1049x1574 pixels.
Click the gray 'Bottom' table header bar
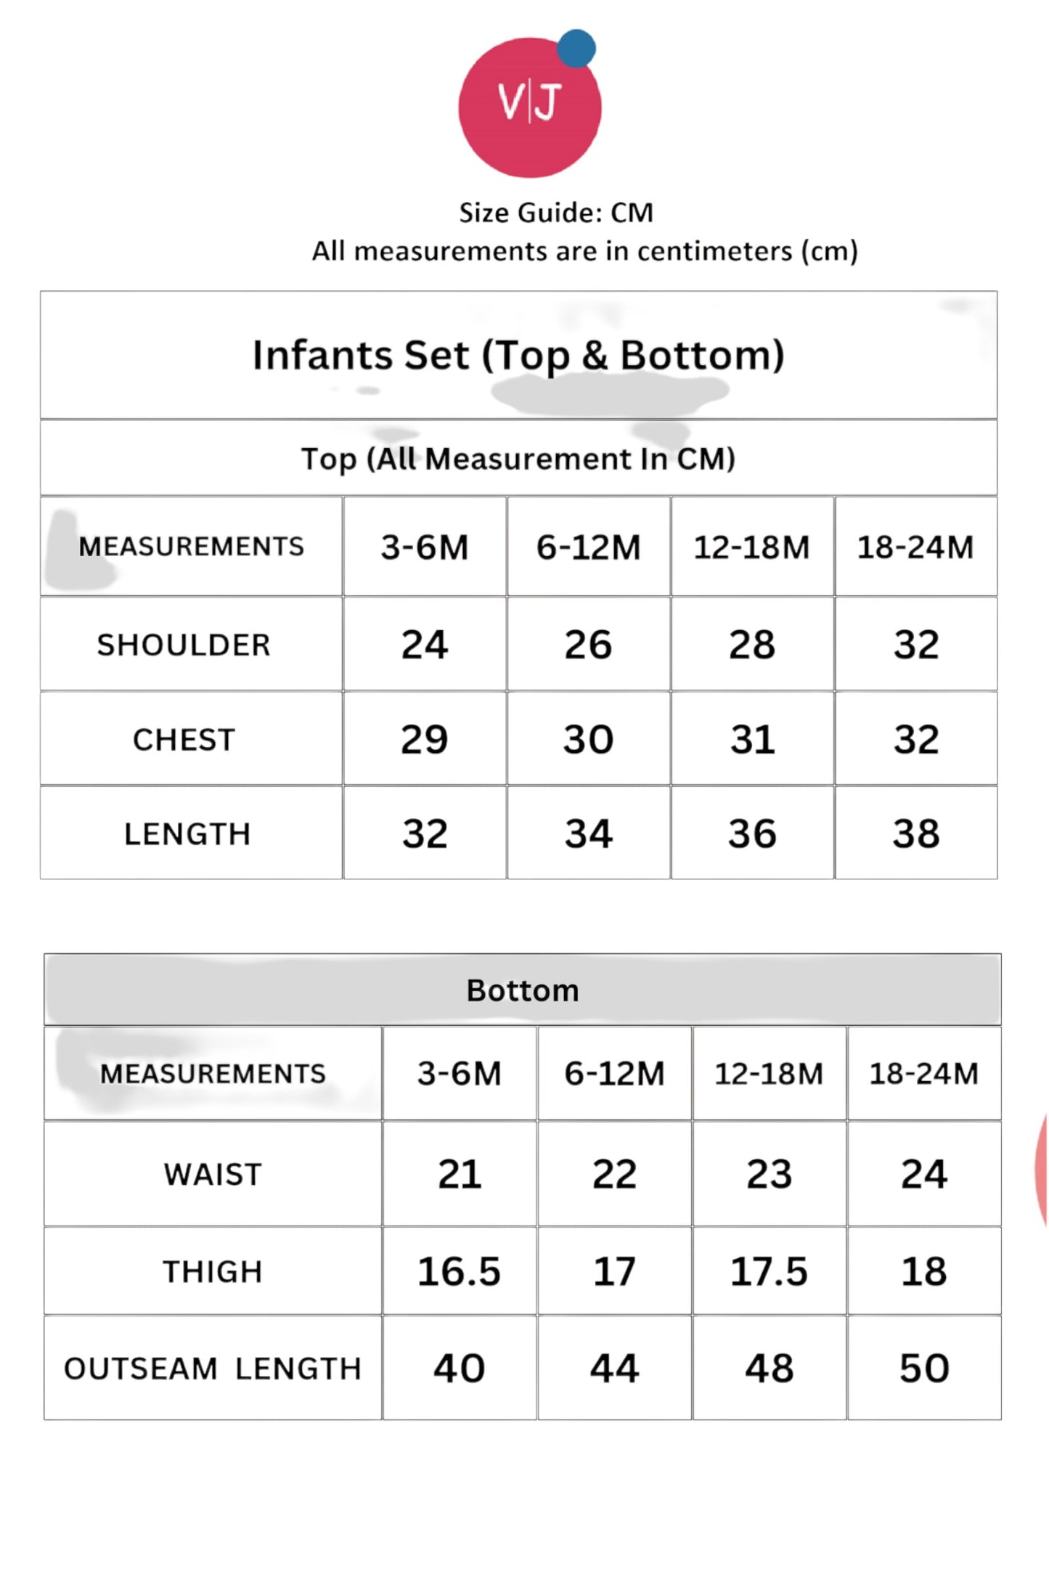523,990
